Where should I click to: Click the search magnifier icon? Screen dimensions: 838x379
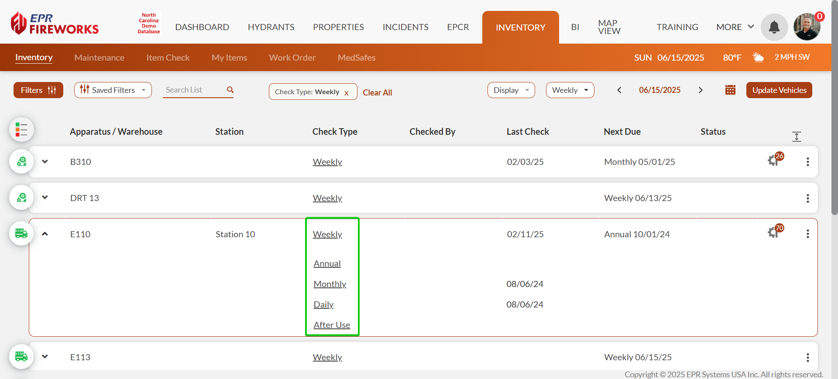tap(230, 90)
